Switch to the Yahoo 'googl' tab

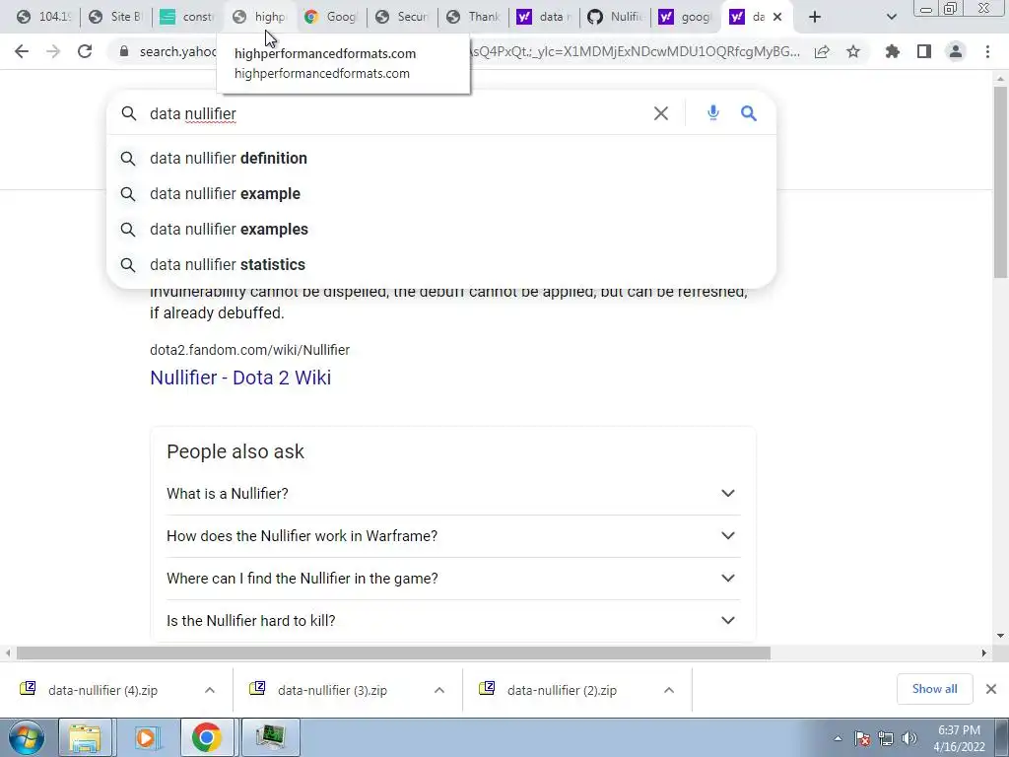(686, 17)
